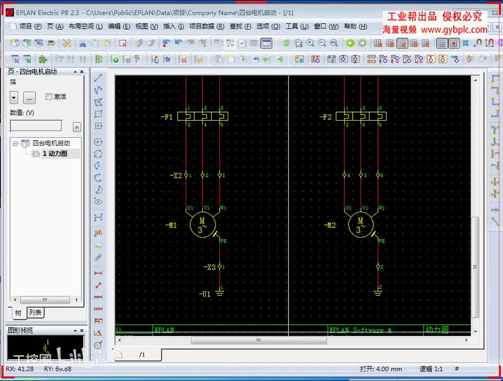Collapse the 四台电机启动 project tree node
Viewport: 503px width, 381px height.
(x=15, y=143)
